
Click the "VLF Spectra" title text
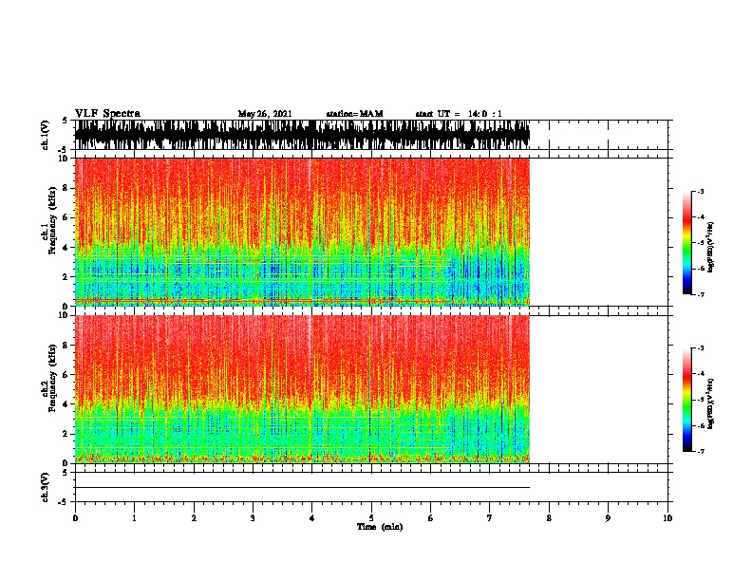(x=107, y=113)
